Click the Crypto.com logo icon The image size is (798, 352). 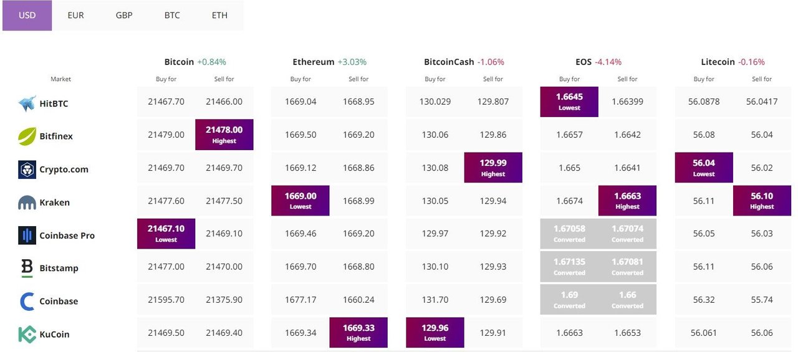(x=27, y=169)
